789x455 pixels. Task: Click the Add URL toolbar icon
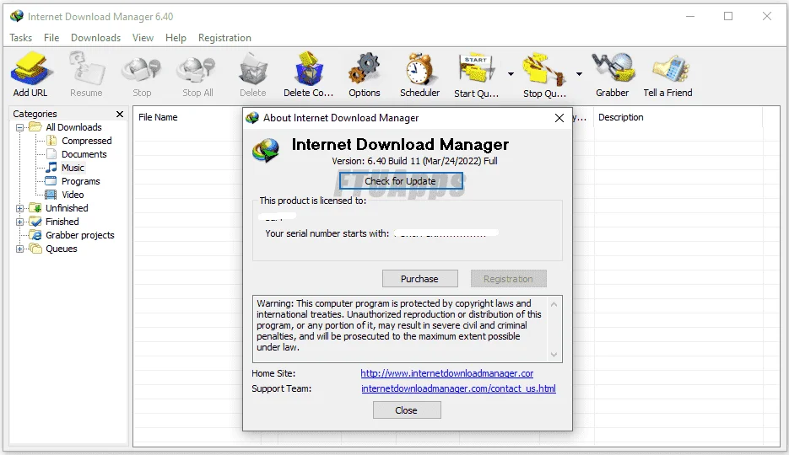coord(31,68)
